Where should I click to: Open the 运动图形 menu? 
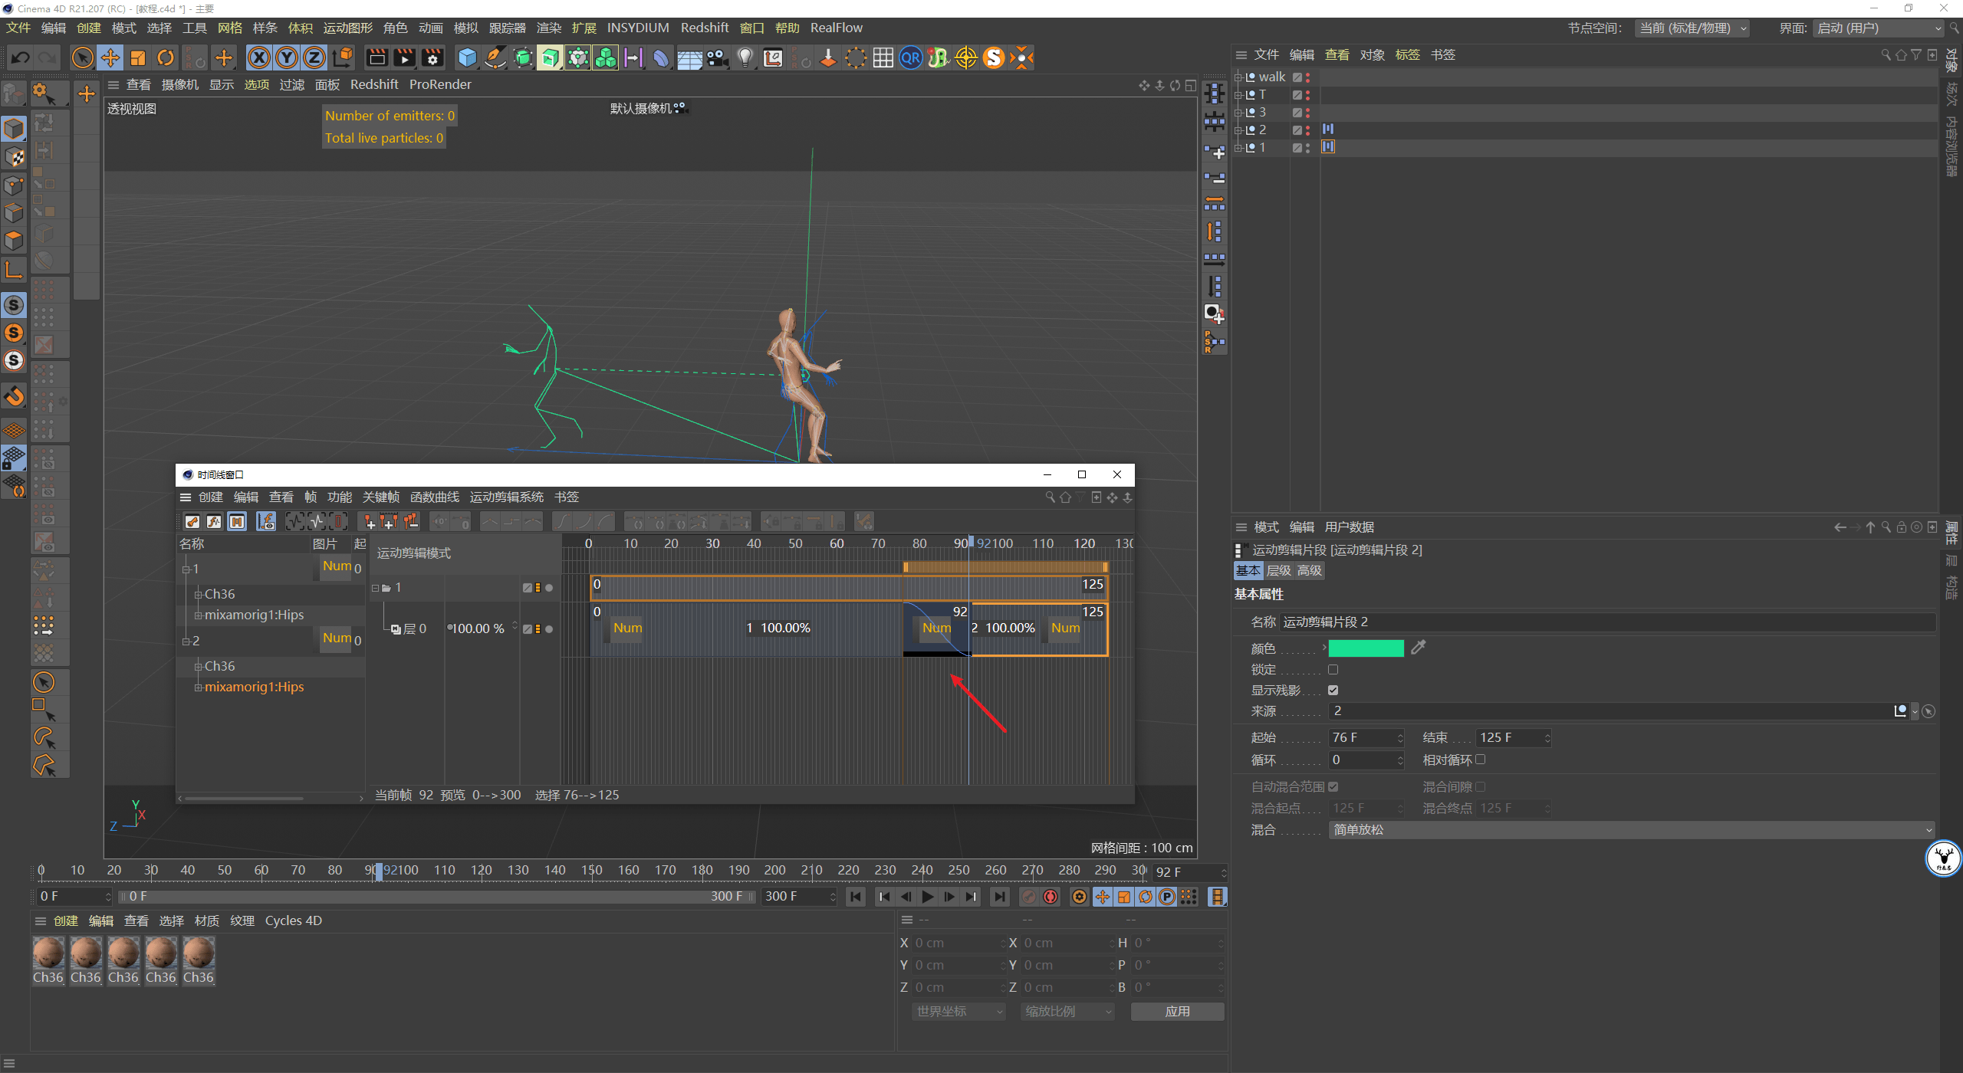[347, 28]
